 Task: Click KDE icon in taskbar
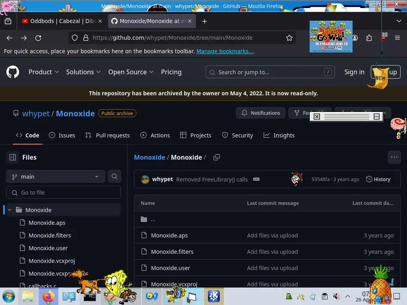(x=214, y=296)
